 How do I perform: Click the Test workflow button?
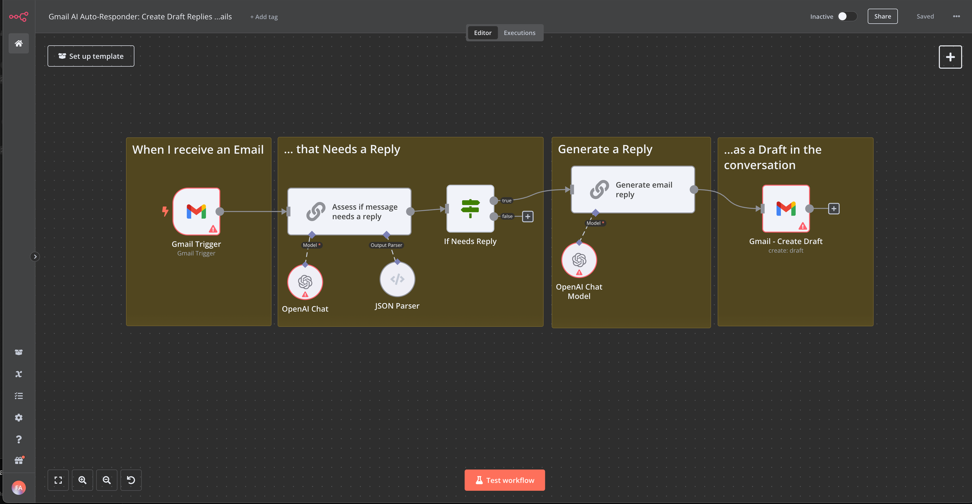[504, 480]
